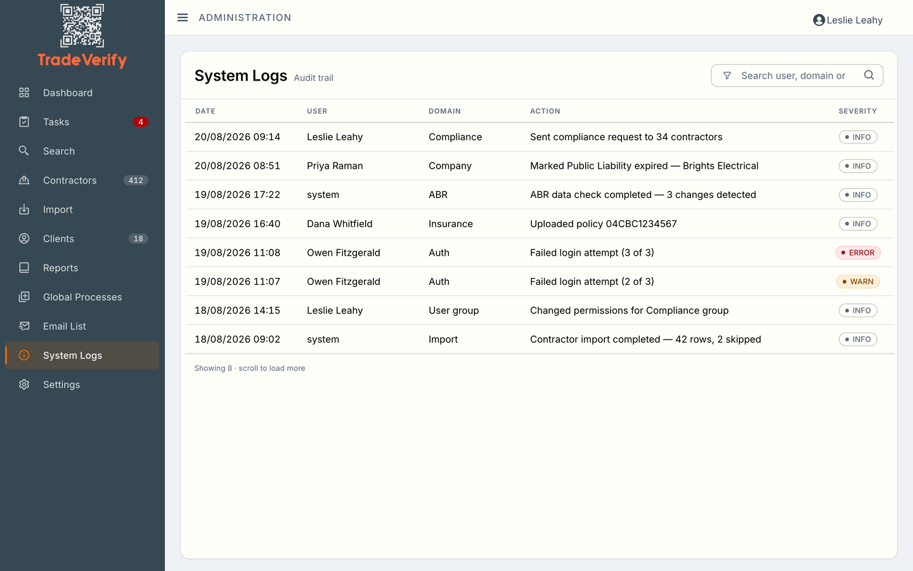Click the filter funnel icon in search box

tap(727, 75)
